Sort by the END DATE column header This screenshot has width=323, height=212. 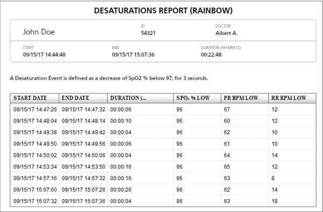click(83, 98)
